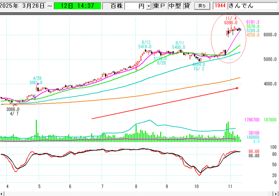Click the 東P market indicator
The height and width of the screenshot is (196, 279).
point(159,6)
